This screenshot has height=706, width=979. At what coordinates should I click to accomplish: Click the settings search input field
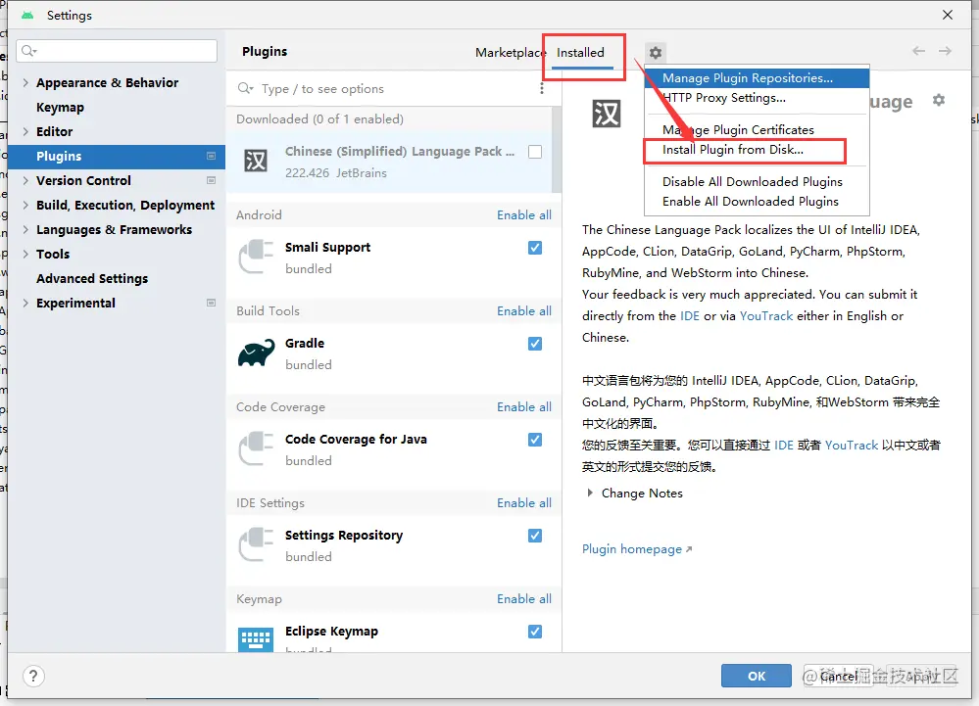click(117, 51)
